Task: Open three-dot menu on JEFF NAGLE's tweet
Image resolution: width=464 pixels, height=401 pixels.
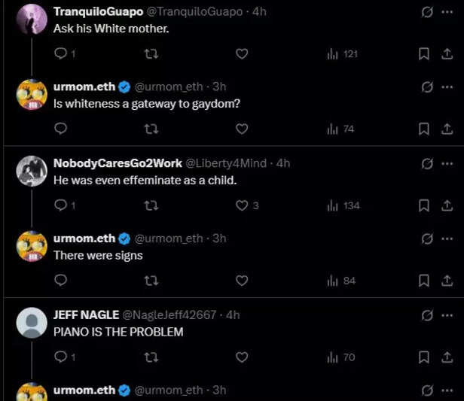Action: [447, 314]
